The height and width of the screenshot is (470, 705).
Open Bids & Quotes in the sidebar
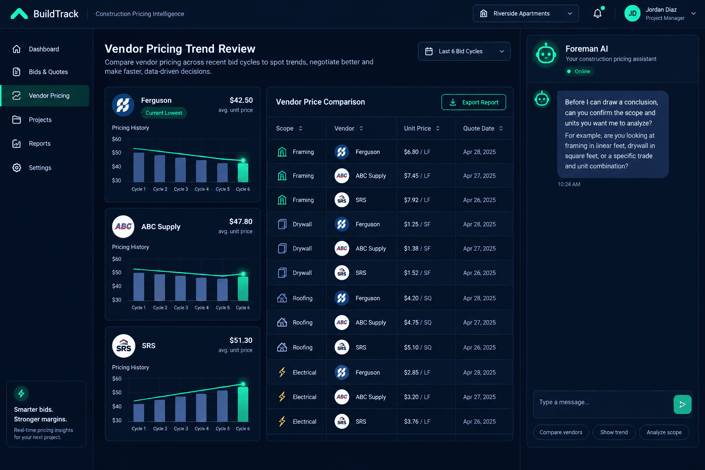coord(45,72)
